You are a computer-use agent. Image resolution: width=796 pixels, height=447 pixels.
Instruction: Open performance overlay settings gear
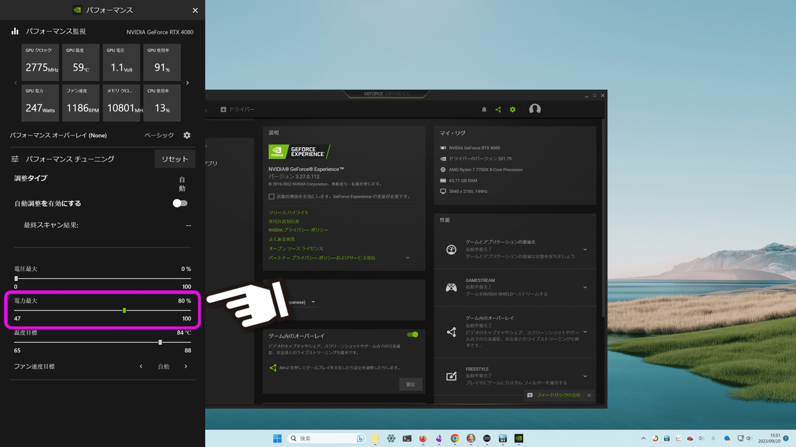tap(187, 135)
